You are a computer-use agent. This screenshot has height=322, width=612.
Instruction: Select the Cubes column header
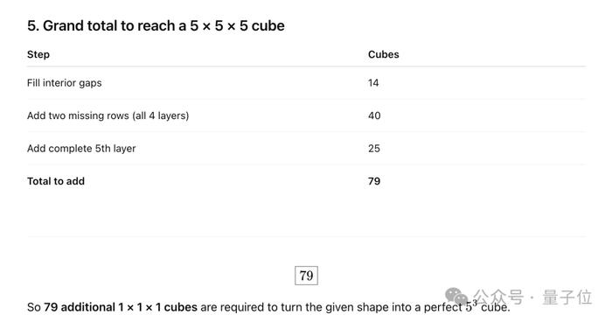(383, 54)
